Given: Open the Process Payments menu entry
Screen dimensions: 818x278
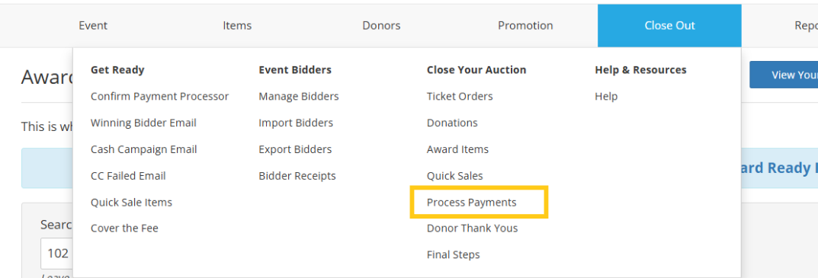Looking at the screenshot, I should point(472,203).
